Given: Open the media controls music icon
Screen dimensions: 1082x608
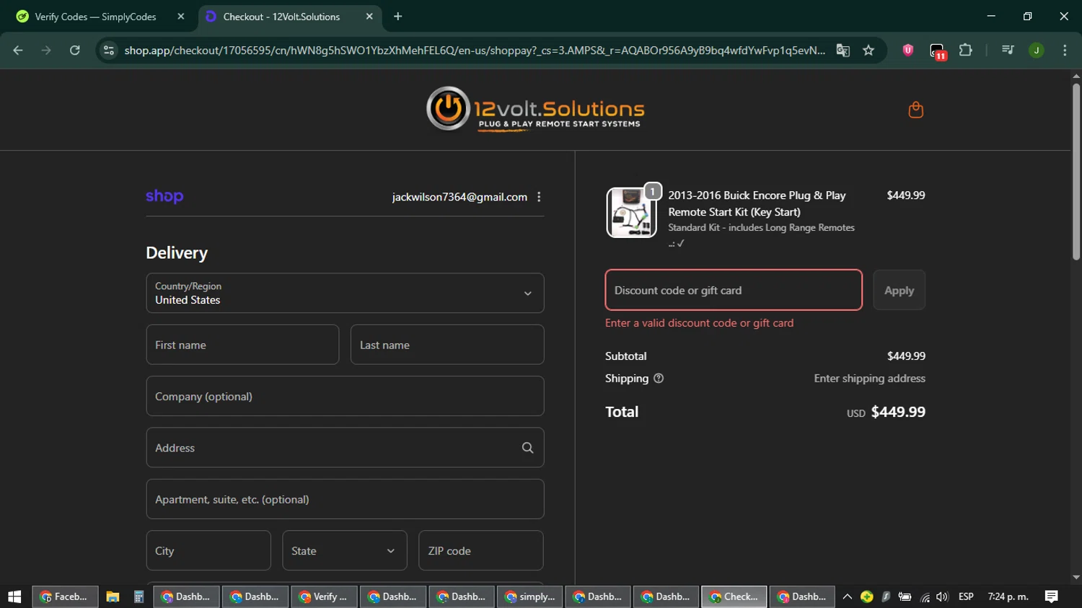Looking at the screenshot, I should point(1008,50).
